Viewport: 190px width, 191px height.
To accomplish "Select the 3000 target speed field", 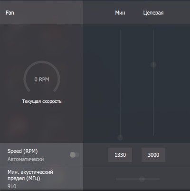I will click(x=153, y=155).
